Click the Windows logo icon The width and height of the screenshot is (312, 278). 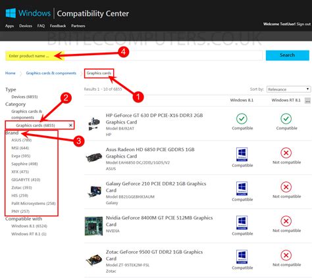tap(11, 13)
